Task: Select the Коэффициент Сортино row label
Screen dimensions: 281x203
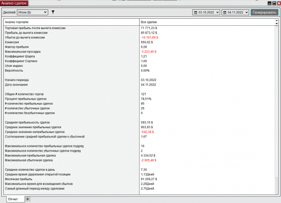Action: click(21, 61)
